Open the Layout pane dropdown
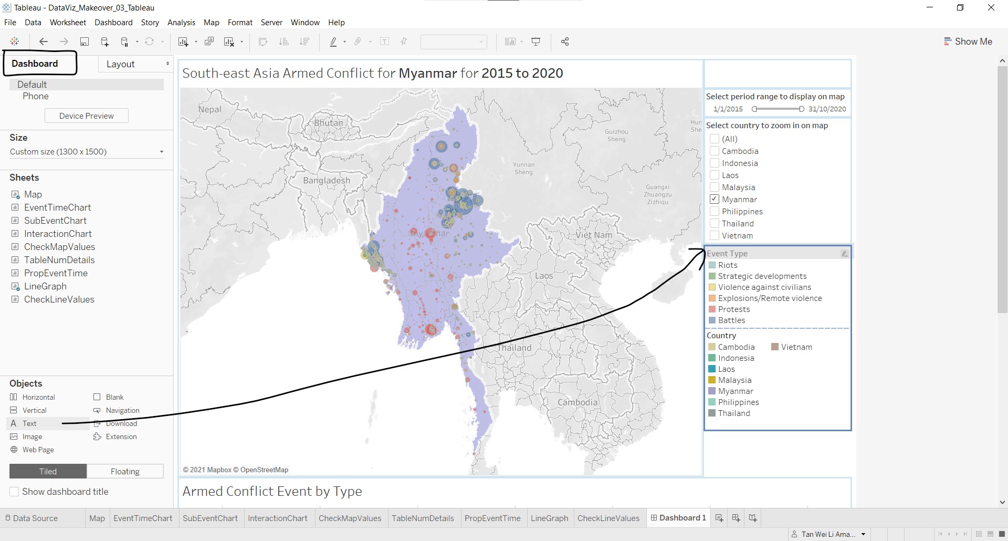The image size is (1008, 541). pyautogui.click(x=135, y=64)
